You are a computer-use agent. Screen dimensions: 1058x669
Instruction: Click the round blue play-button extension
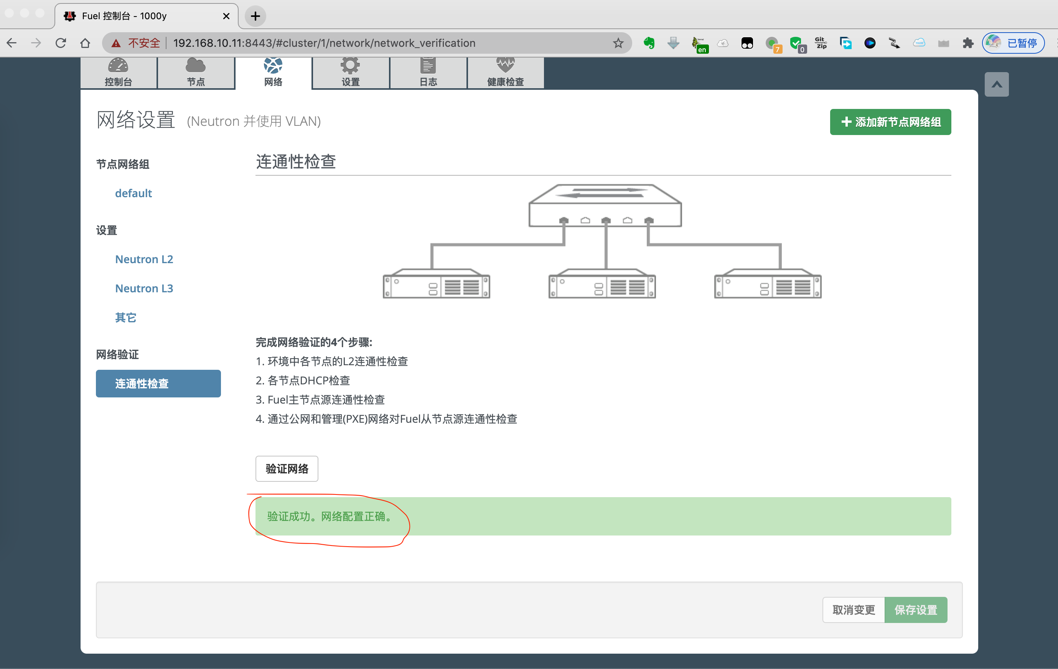tap(870, 43)
